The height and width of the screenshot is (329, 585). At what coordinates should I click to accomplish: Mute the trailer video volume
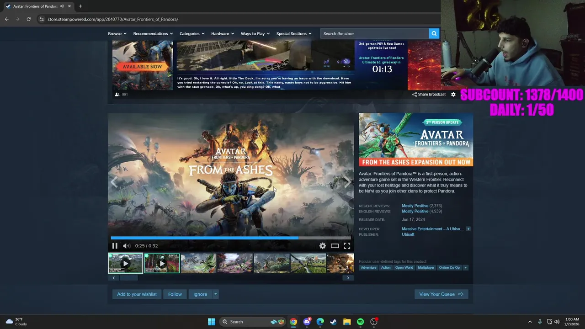point(127,246)
